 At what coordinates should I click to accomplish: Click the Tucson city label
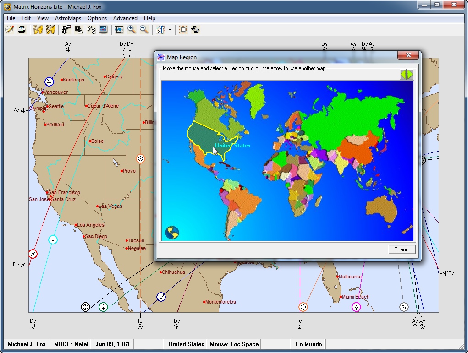pyautogui.click(x=136, y=240)
